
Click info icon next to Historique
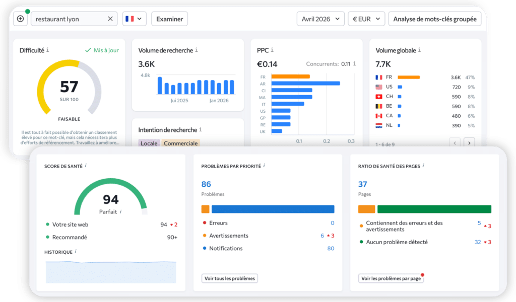76,251
